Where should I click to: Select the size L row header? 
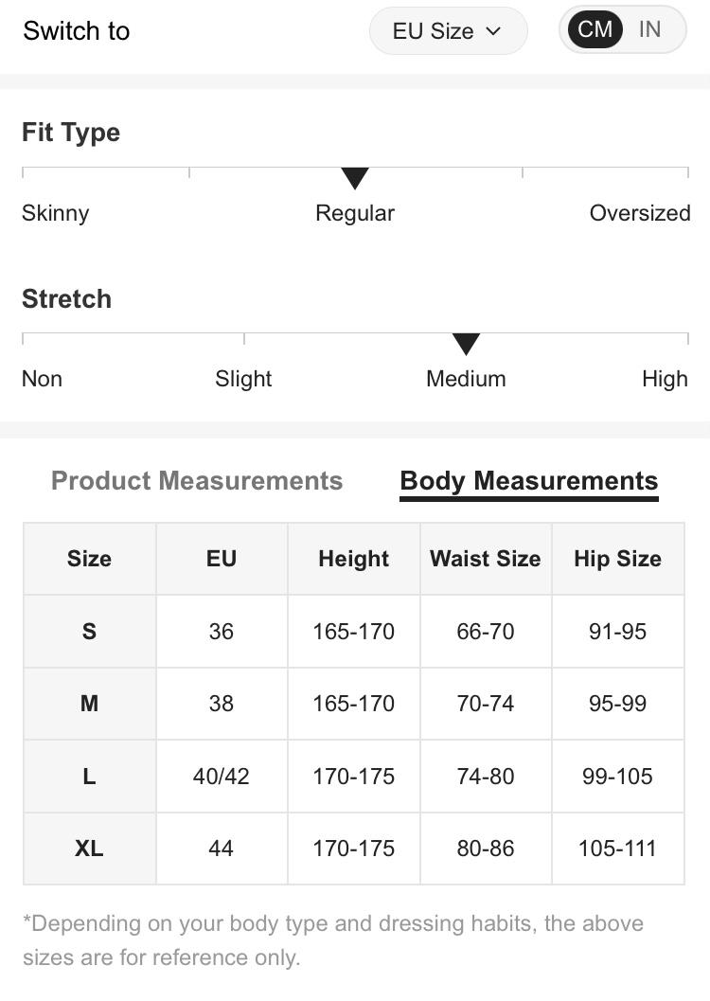tap(89, 777)
